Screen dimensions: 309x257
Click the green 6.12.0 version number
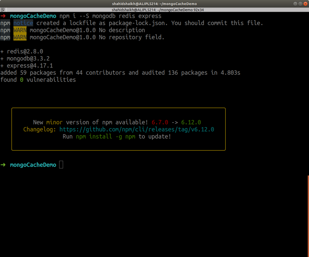(x=191, y=122)
